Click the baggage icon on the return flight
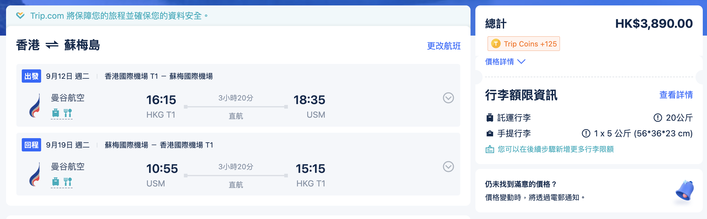 point(56,182)
